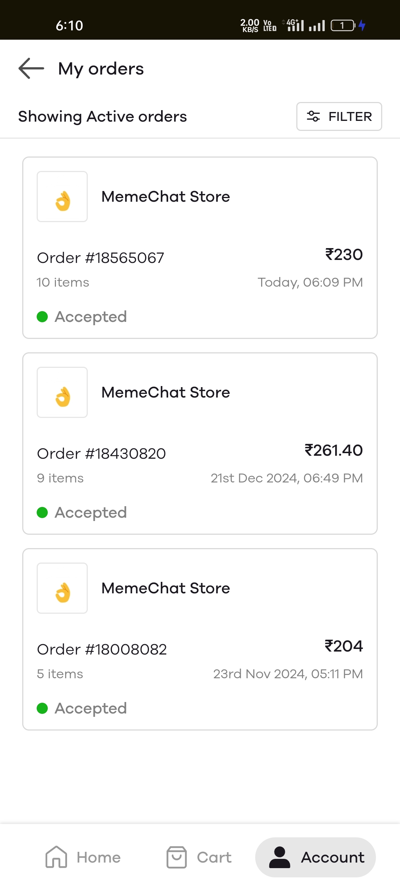
Task: Tap the My orders page title
Action: [101, 69]
